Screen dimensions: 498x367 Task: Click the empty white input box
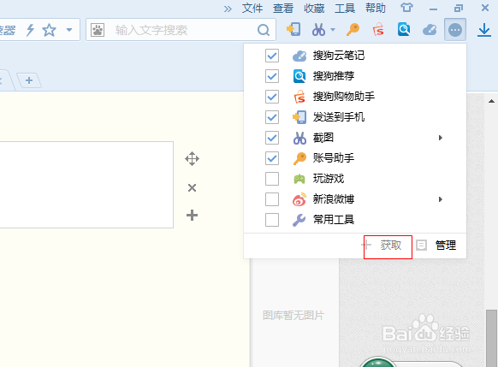tap(86, 185)
